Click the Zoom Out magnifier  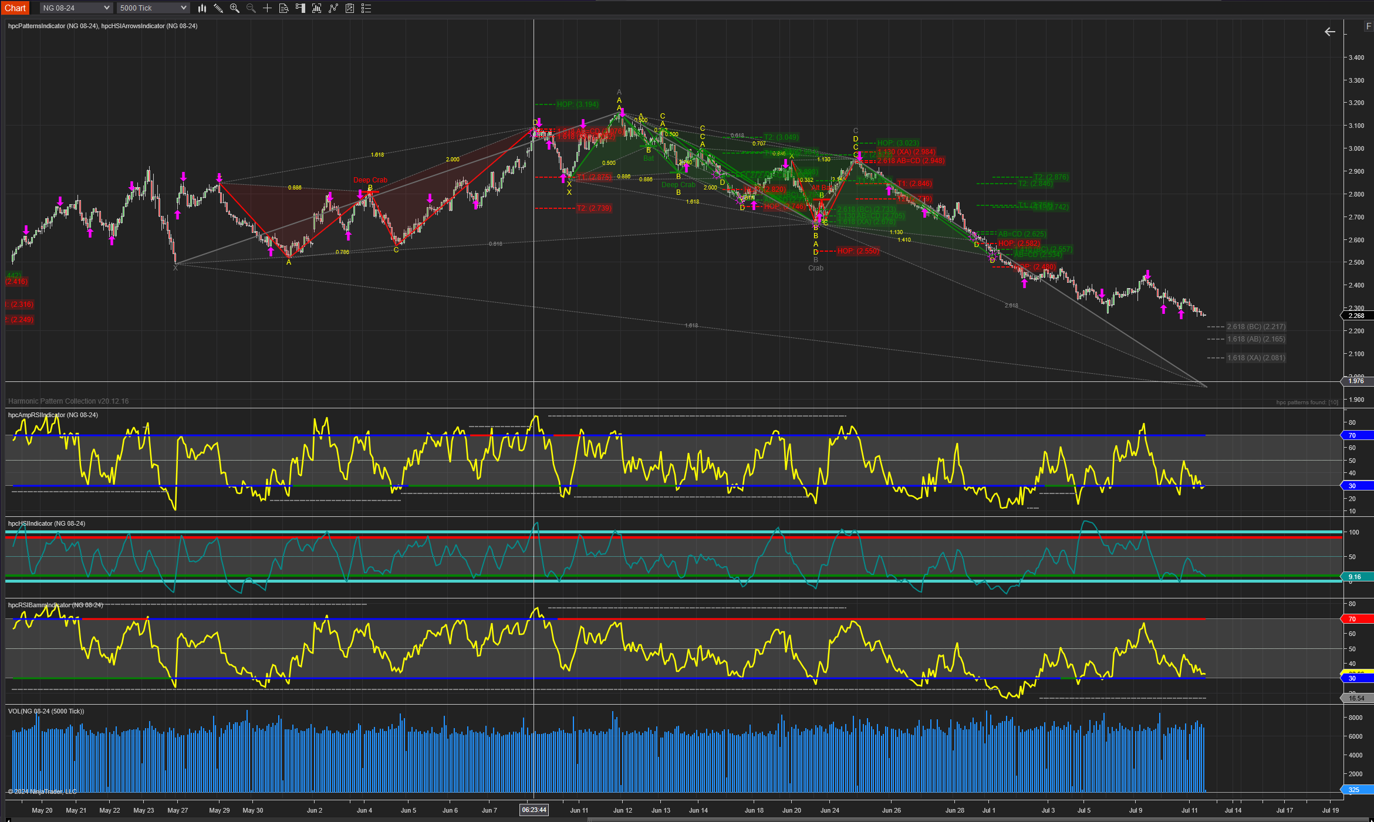click(251, 8)
